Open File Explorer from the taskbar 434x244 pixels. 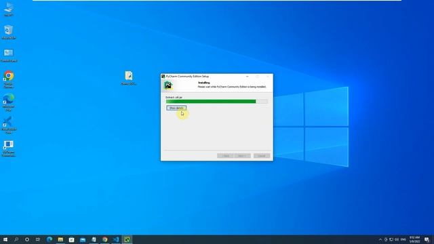[60, 239]
